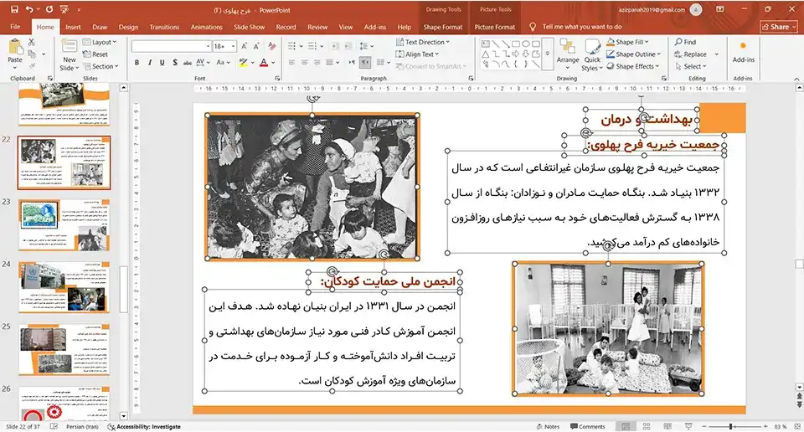This screenshot has height=432, width=804.
Task: Open the Arrange options button
Action: coord(568,54)
